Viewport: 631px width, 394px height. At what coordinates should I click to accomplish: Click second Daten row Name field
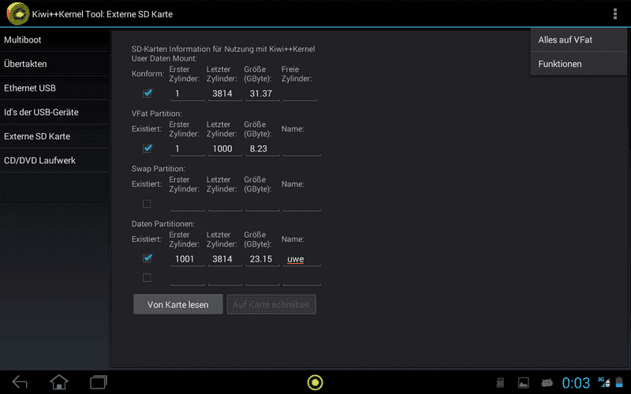click(302, 278)
